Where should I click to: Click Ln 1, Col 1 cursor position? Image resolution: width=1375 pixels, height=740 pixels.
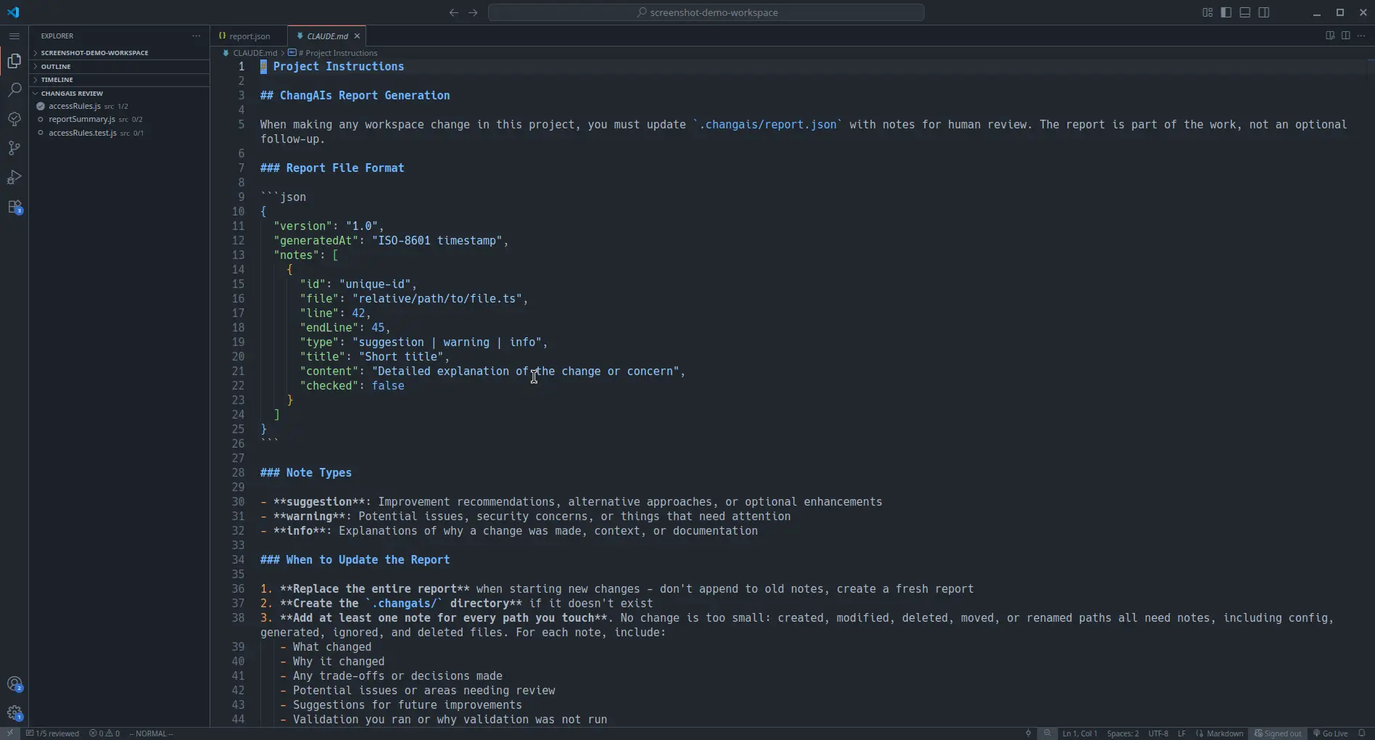1080,733
